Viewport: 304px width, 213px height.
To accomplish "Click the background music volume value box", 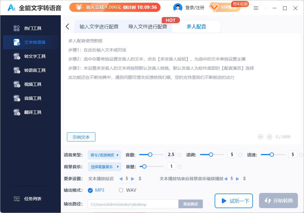I will point(171,166).
